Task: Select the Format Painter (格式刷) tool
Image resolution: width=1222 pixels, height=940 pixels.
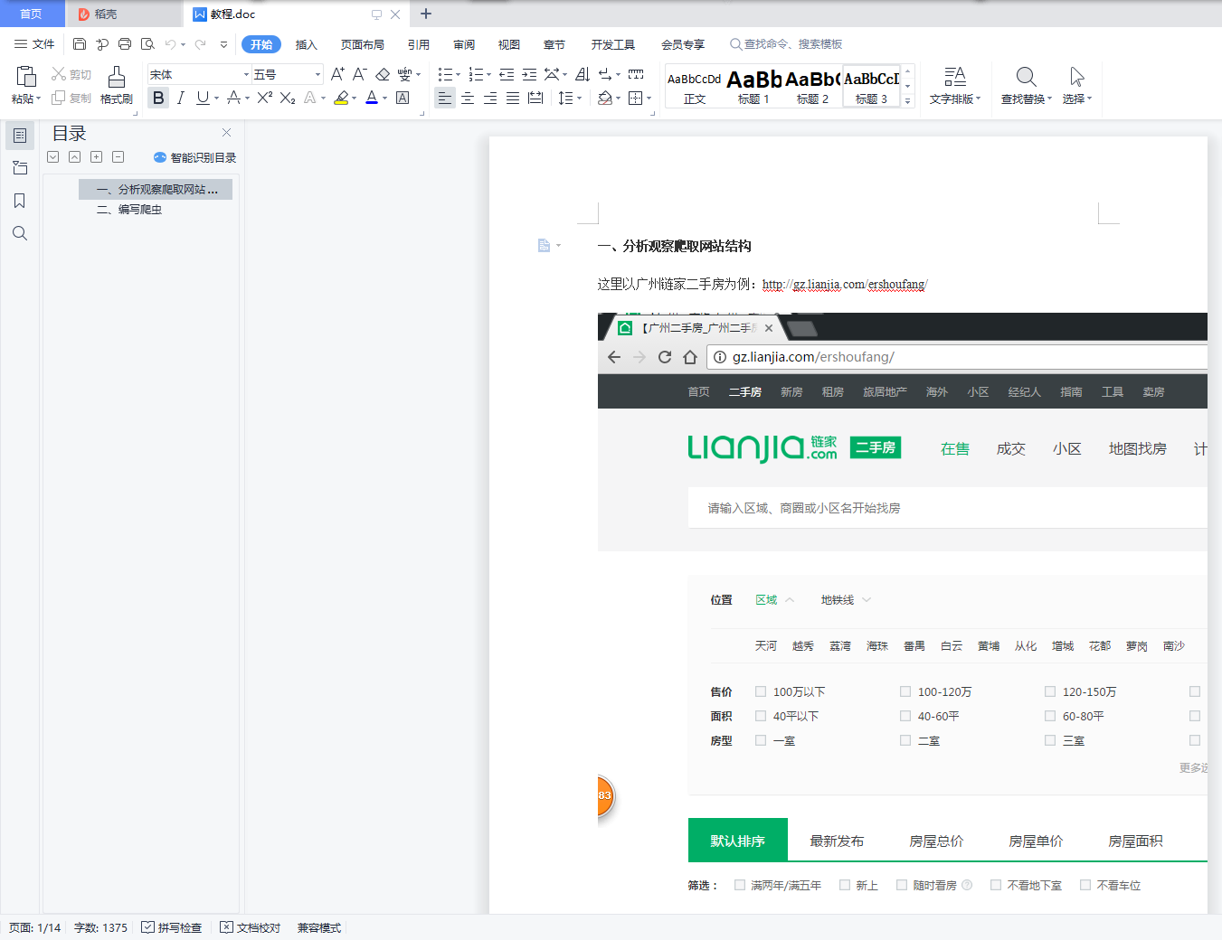Action: point(117,84)
